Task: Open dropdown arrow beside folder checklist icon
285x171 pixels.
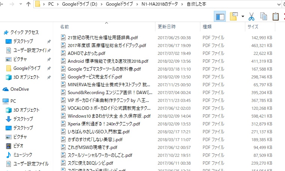Action: coord(243,16)
